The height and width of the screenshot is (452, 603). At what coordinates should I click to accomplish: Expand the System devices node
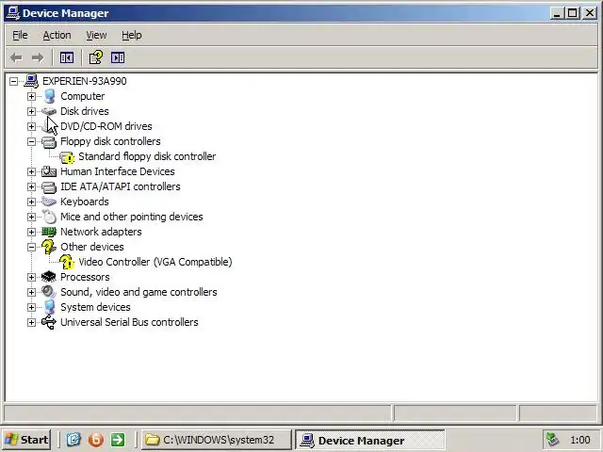[31, 307]
